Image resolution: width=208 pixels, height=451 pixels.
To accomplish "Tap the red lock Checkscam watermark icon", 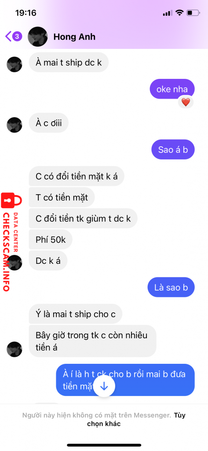I will tap(11, 200).
